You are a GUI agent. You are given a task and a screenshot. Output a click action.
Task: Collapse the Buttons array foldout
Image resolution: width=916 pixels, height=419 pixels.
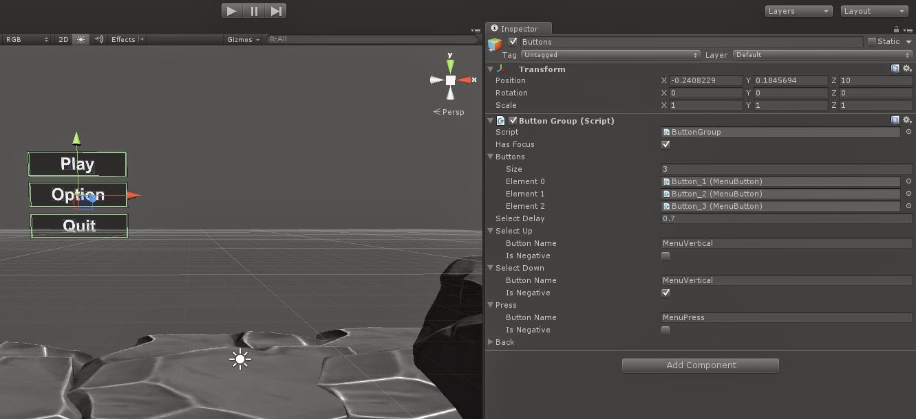491,157
